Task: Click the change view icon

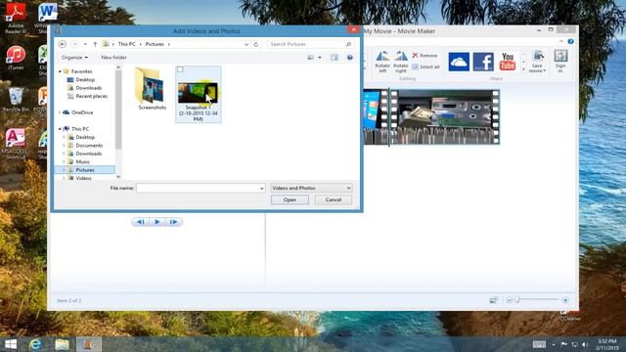Action: click(310, 58)
